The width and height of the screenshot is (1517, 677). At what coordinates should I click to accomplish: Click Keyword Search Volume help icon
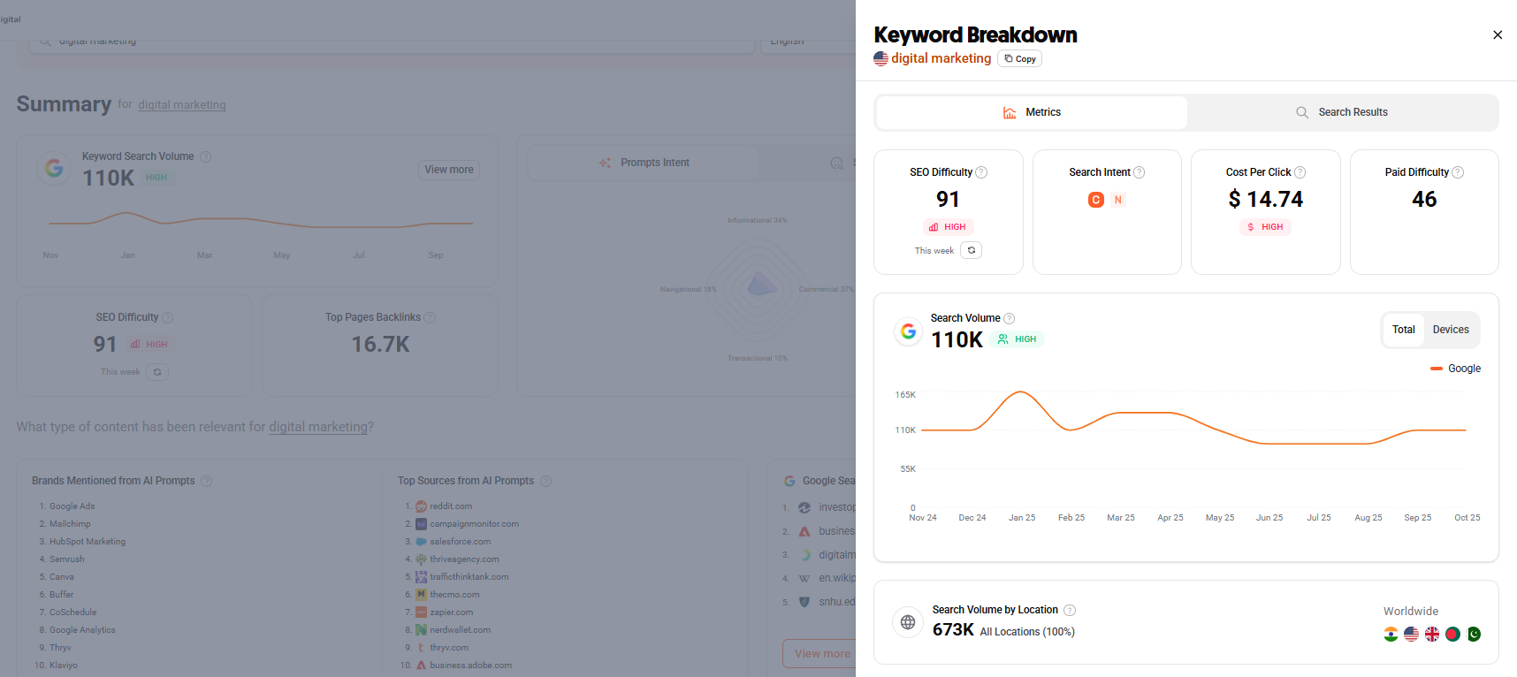205,156
